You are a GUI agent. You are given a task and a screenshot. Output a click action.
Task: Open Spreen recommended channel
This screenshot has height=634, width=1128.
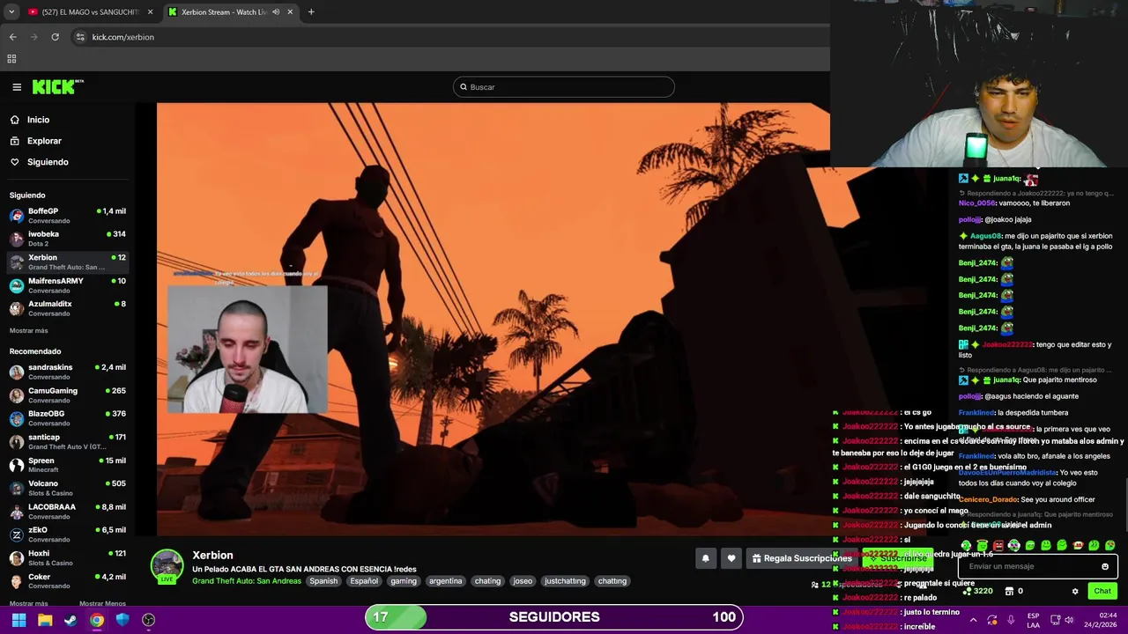pos(67,465)
